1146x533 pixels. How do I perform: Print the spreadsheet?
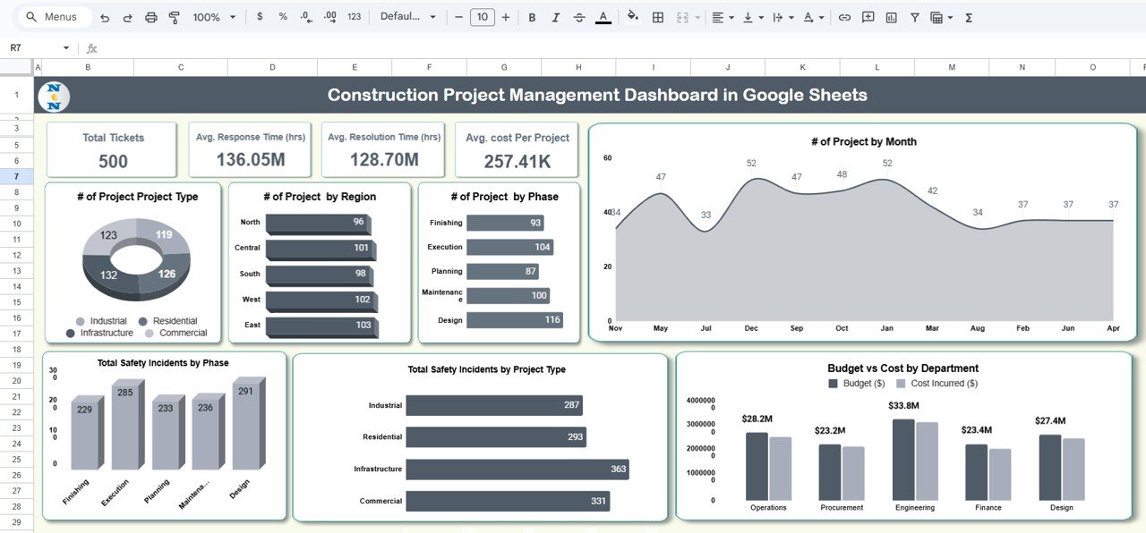point(150,16)
